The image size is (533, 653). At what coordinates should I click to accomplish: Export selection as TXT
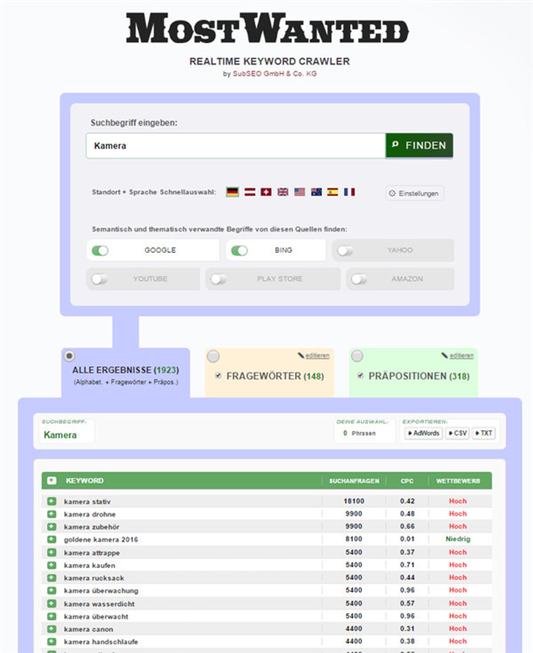click(484, 433)
